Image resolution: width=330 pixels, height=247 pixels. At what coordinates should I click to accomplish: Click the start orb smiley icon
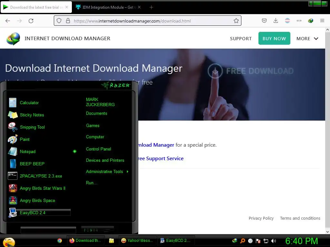(x=9, y=242)
